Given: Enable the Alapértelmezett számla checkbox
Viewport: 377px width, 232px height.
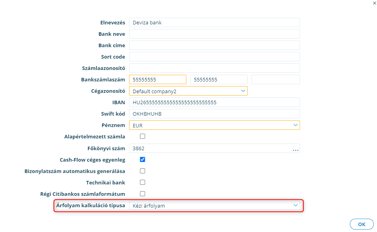Looking at the screenshot, I should click(143, 136).
